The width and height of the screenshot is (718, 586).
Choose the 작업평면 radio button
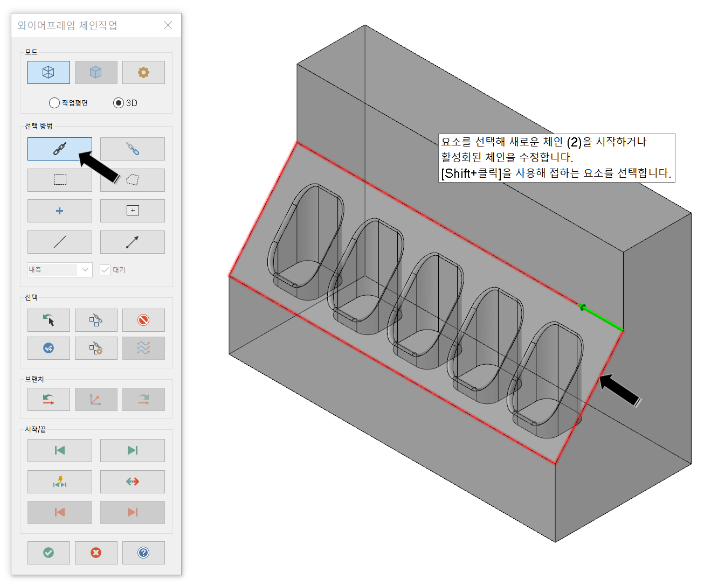pyautogui.click(x=54, y=103)
